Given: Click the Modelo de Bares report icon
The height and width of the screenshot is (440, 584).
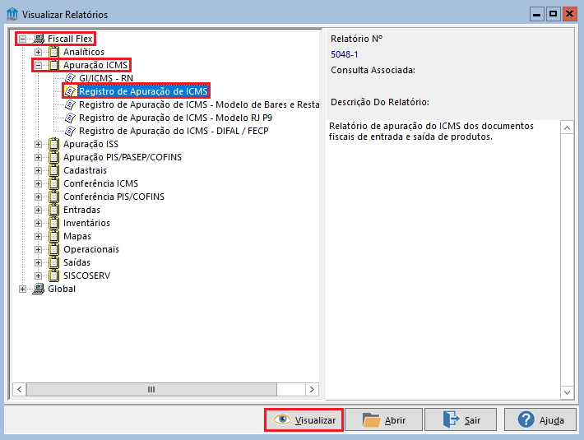Looking at the screenshot, I should pos(70,104).
